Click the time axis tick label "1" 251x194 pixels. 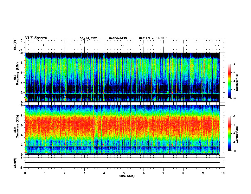[x=45, y=173]
